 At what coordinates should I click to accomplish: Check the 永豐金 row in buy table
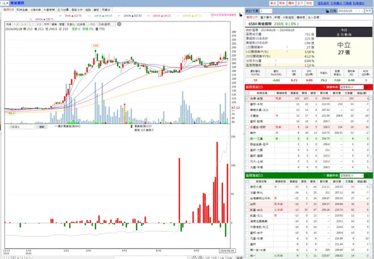click(247, 115)
